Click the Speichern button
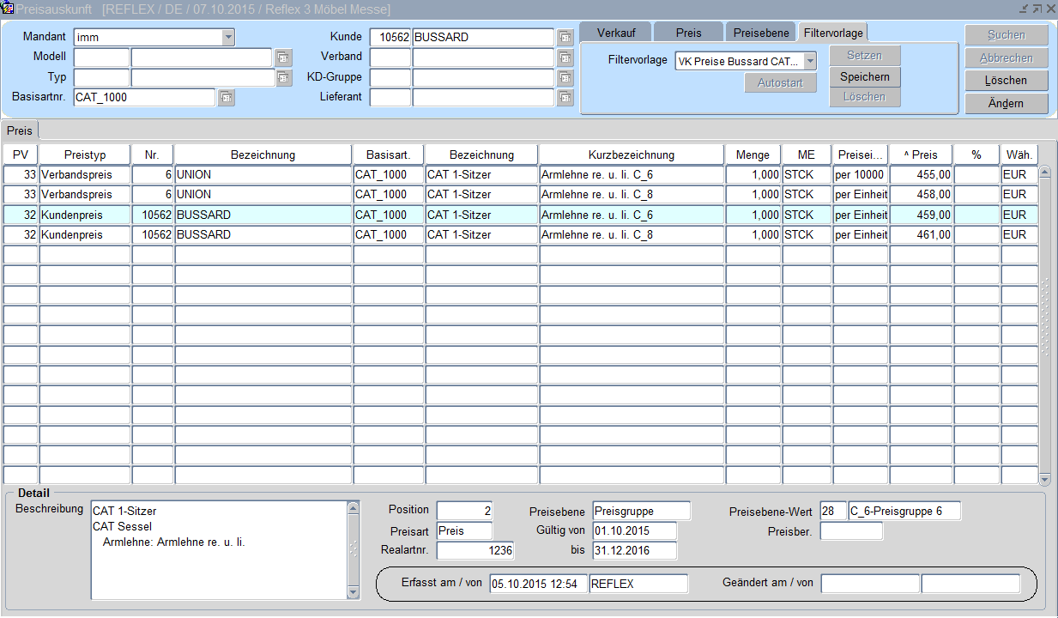Viewport: 1058px width, 618px height. point(864,76)
